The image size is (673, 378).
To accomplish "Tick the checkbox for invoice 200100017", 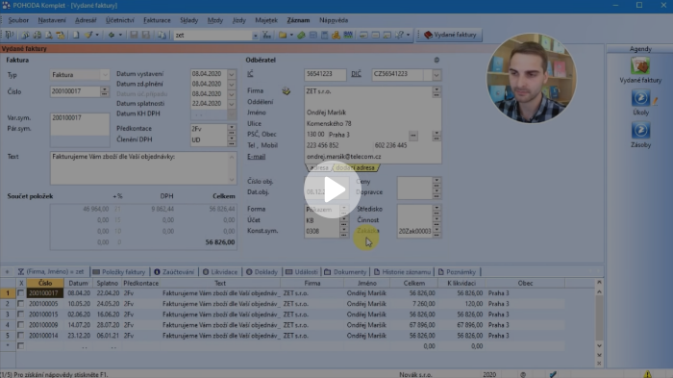I will pos(20,293).
